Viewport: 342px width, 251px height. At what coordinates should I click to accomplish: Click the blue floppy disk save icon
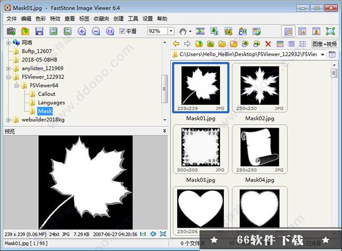click(x=39, y=31)
